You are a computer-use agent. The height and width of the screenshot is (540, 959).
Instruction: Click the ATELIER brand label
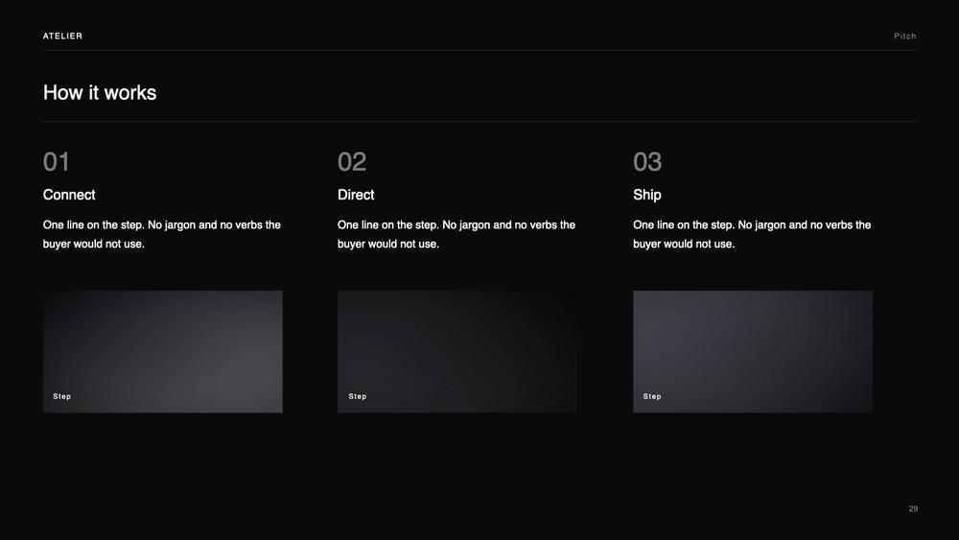click(x=62, y=36)
